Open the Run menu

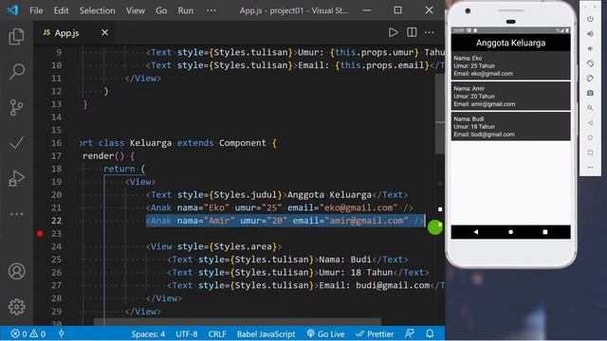point(186,10)
